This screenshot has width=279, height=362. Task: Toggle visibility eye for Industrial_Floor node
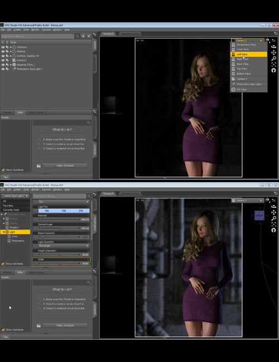coord(3,65)
